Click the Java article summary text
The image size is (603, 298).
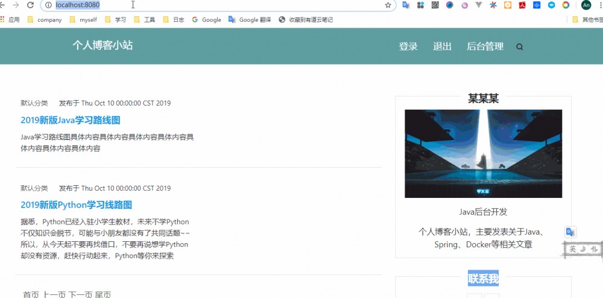click(107, 142)
